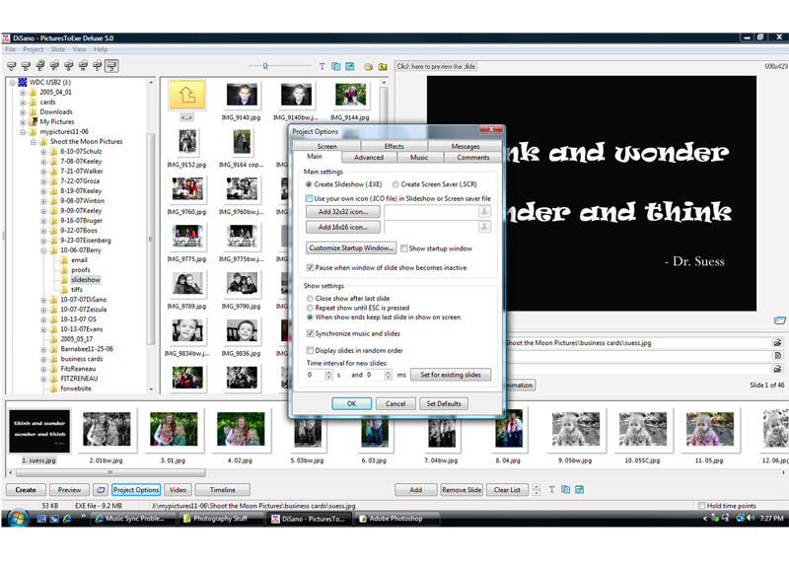Select Create Screen Saver (.SCR) option
The width and height of the screenshot is (789, 563).
395,184
